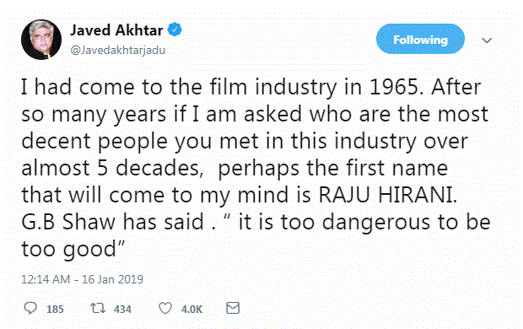Image resolution: width=523 pixels, height=329 pixels.
Task: Select the 4.0K likes count
Action: 191,310
